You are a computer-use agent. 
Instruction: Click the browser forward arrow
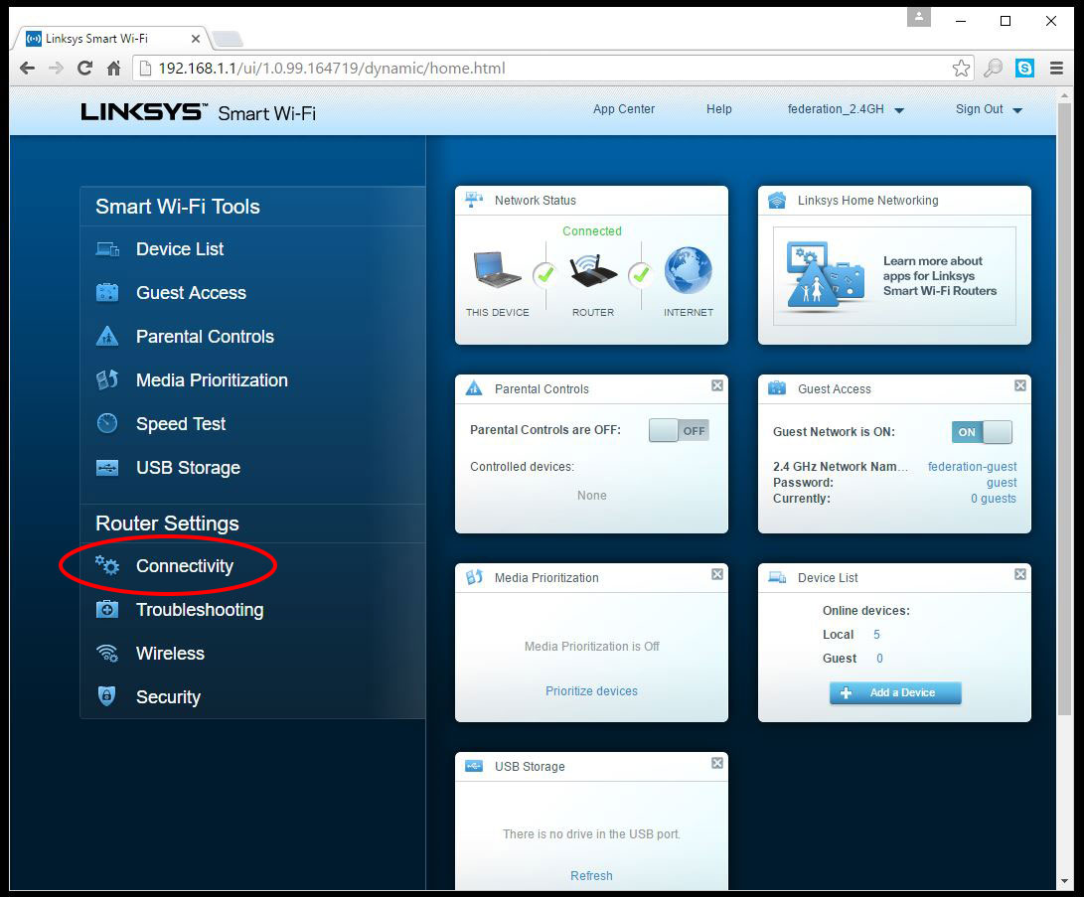[56, 68]
